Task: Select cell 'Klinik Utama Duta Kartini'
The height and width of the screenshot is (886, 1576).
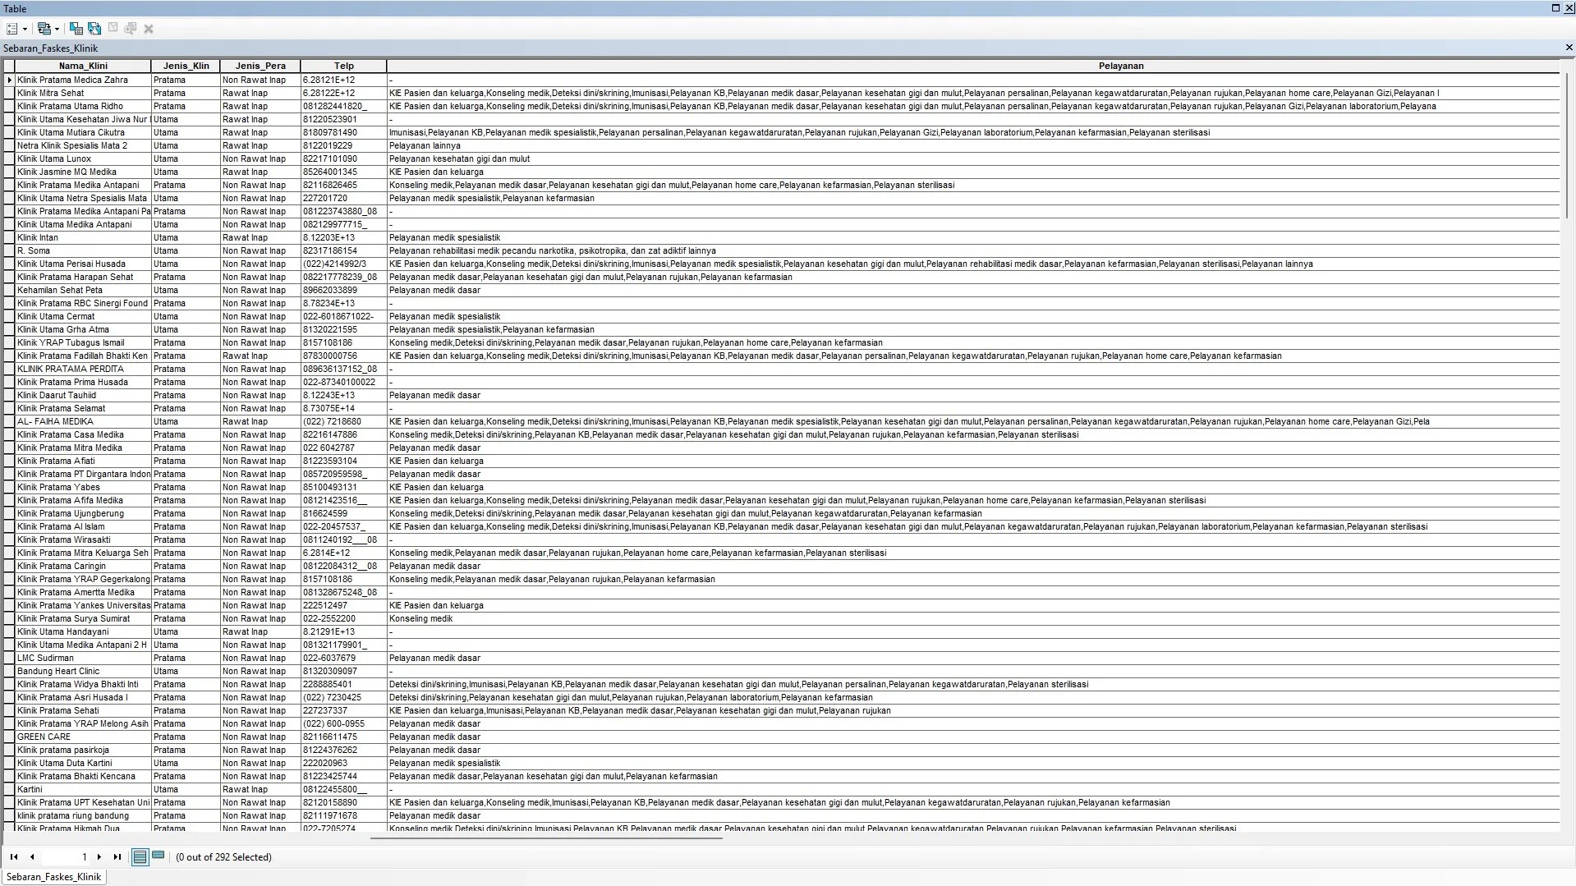Action: pyautogui.click(x=83, y=763)
